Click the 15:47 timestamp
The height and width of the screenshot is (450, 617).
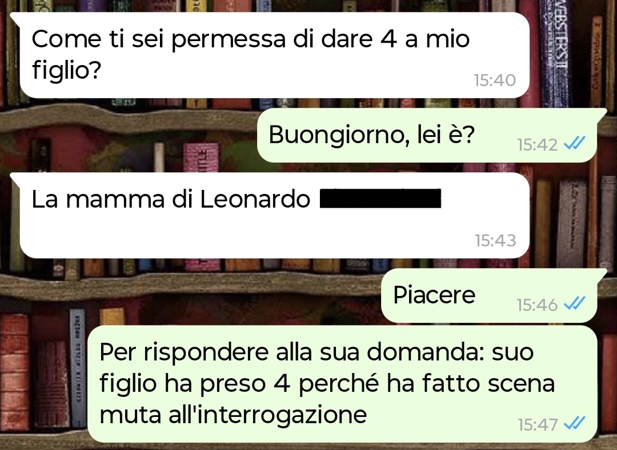pos(538,424)
